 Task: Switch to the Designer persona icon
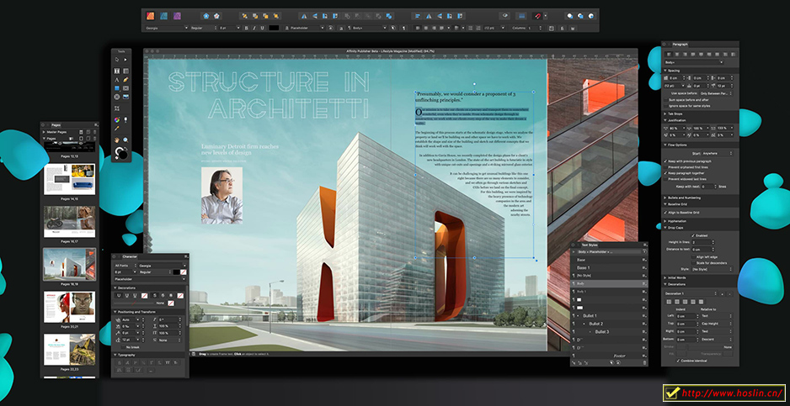point(163,16)
